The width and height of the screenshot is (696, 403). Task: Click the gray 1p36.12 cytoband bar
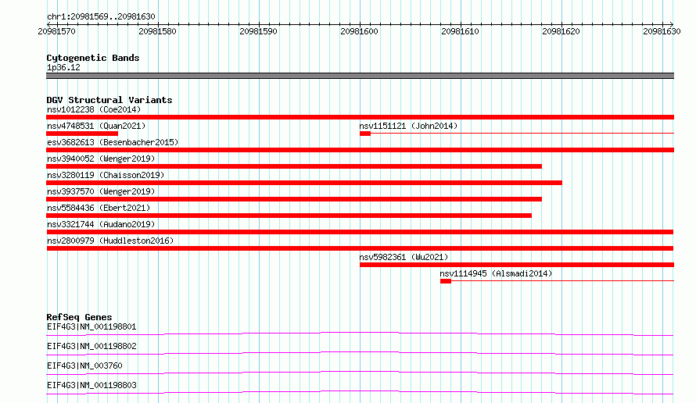(360, 76)
